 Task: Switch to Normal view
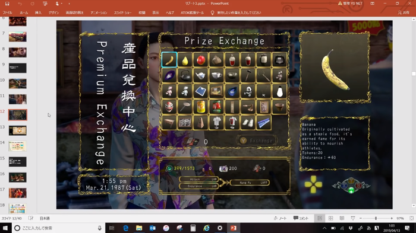coord(320,218)
